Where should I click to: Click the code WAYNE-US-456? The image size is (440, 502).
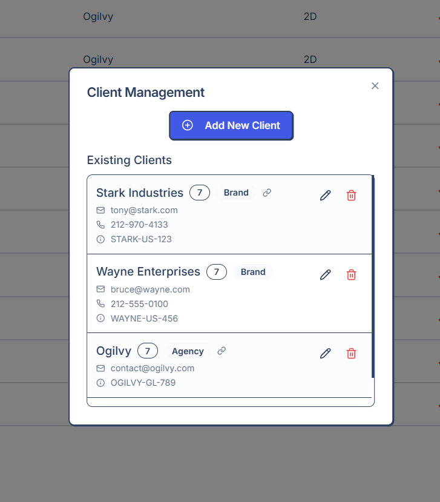coord(144,319)
